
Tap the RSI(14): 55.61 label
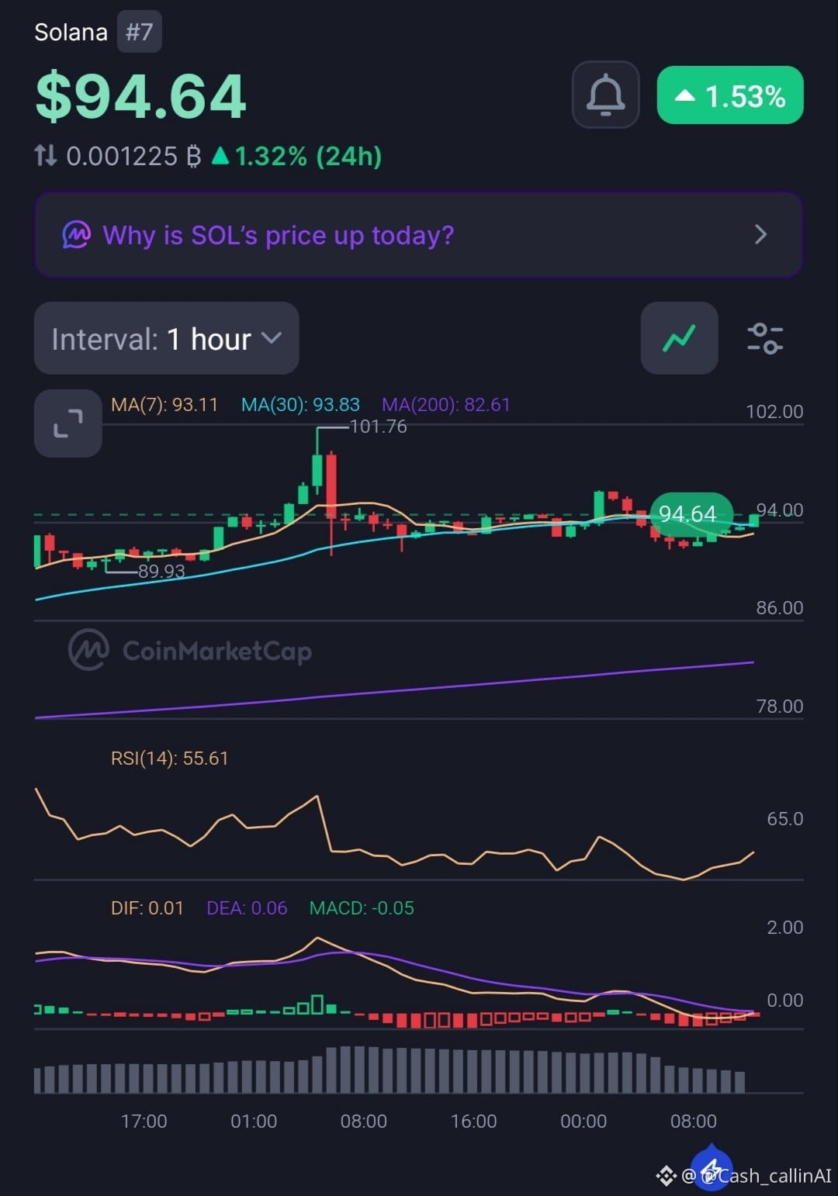tap(170, 759)
